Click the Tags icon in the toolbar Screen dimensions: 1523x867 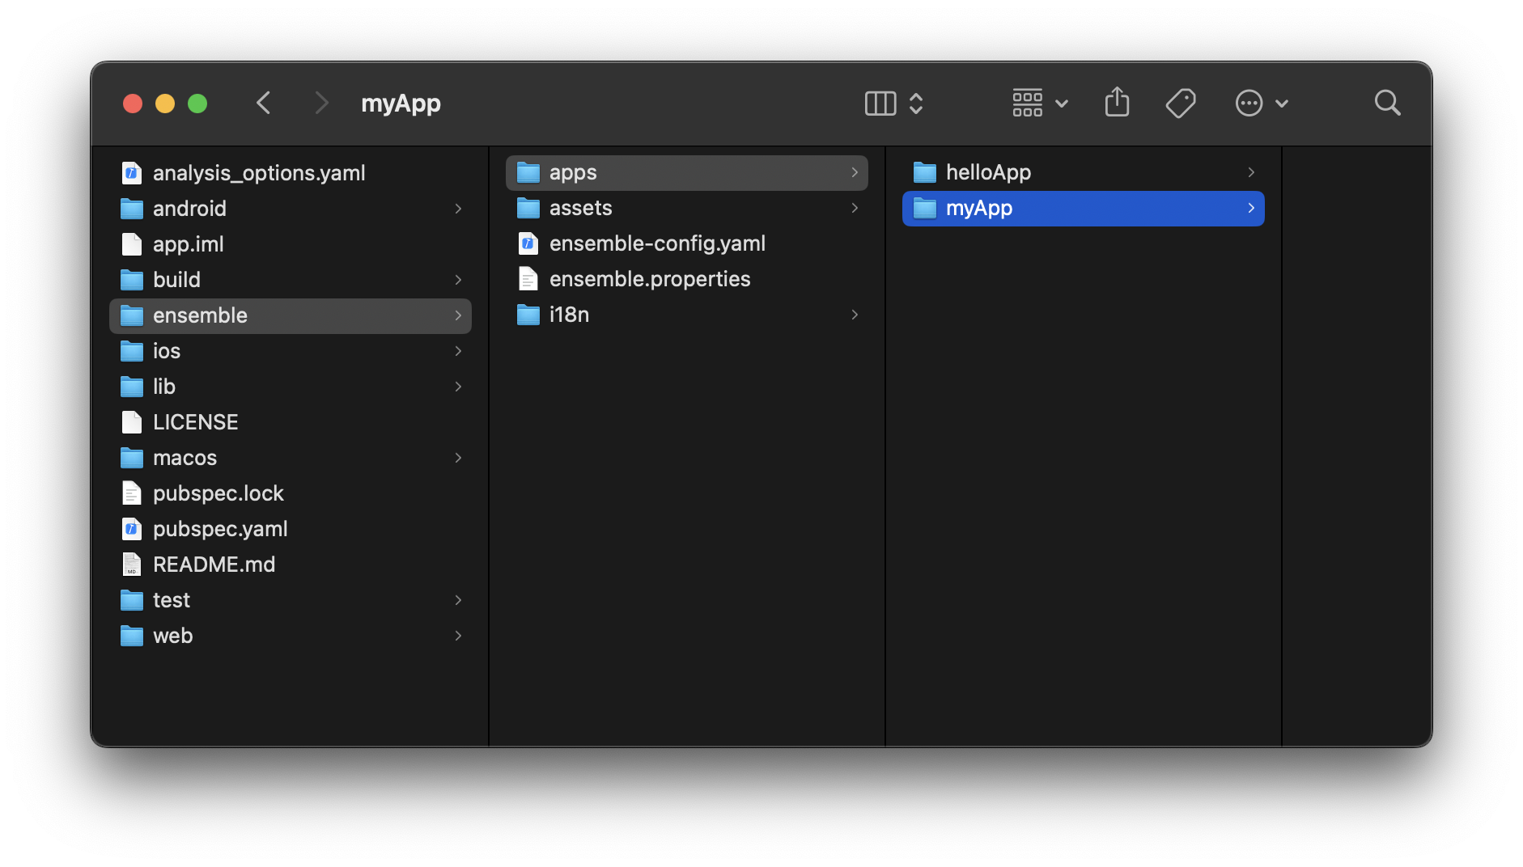[x=1180, y=103]
